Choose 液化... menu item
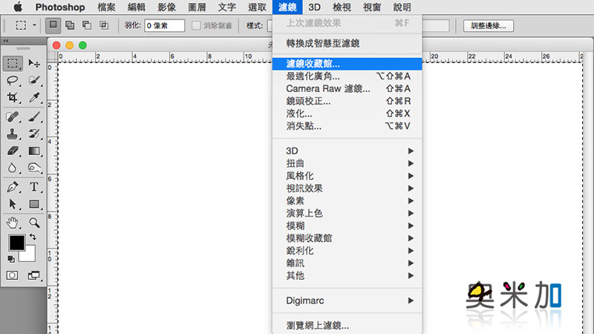The image size is (594, 334). (x=347, y=114)
